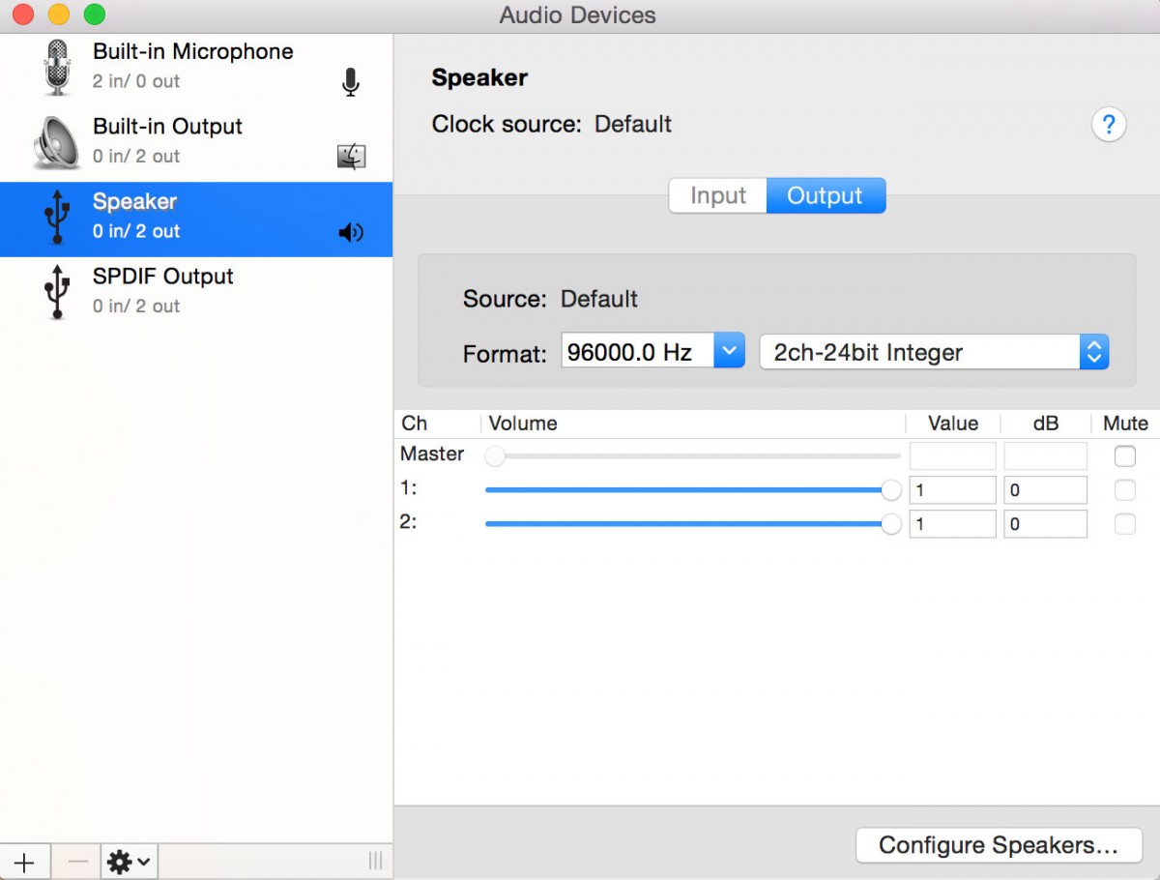1160x880 pixels.
Task: Click the Built-in Microphone device icon
Action: point(57,67)
